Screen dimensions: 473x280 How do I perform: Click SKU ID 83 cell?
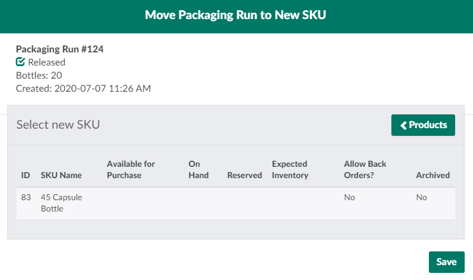pos(26,197)
